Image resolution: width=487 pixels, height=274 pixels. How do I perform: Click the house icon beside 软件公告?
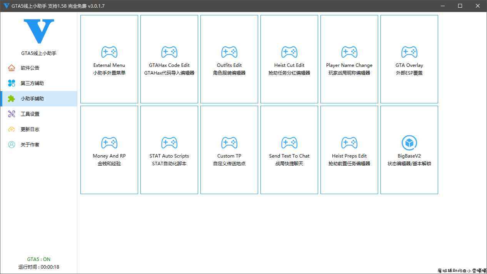coord(12,68)
